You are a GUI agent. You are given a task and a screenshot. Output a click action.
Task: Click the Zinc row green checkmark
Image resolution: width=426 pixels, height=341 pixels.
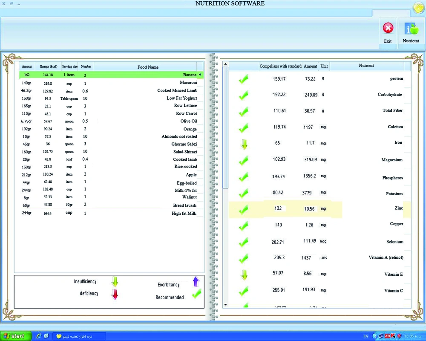coord(244,209)
